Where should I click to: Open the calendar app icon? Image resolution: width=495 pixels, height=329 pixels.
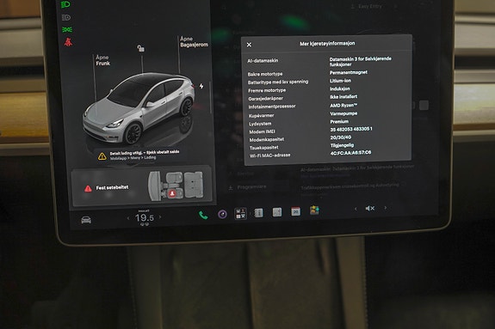pos(295,212)
